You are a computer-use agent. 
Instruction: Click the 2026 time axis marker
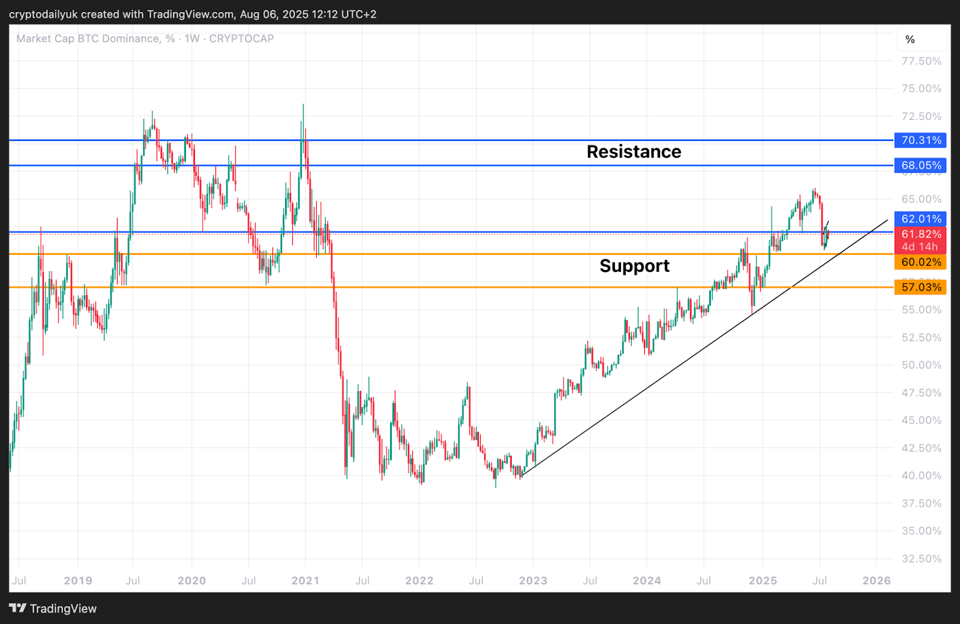pyautogui.click(x=877, y=581)
